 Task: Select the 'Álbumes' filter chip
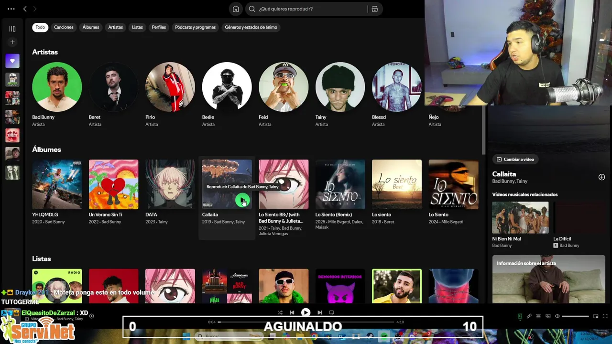[91, 27]
